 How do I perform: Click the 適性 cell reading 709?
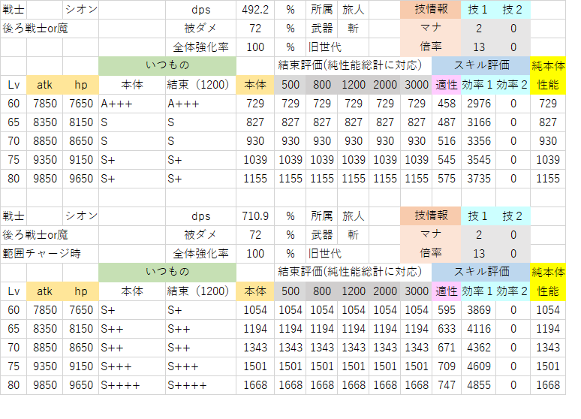(446, 366)
